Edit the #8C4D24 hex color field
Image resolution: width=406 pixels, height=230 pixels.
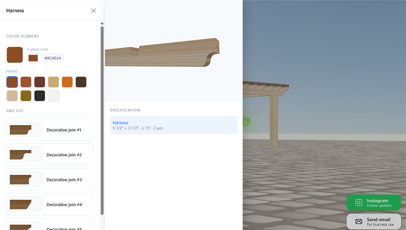(x=53, y=58)
